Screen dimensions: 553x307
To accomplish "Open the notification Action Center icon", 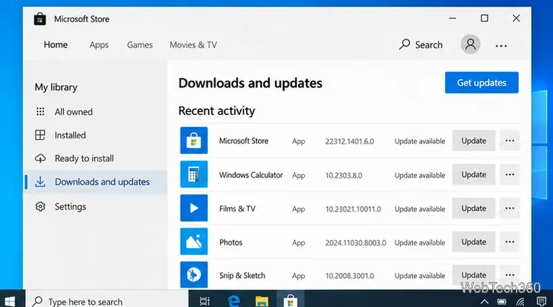I will [541, 301].
